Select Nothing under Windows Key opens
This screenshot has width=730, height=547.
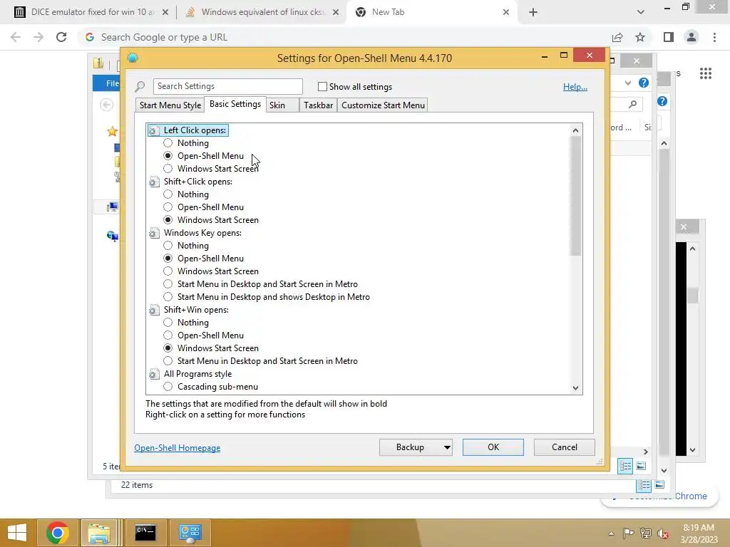coord(168,246)
